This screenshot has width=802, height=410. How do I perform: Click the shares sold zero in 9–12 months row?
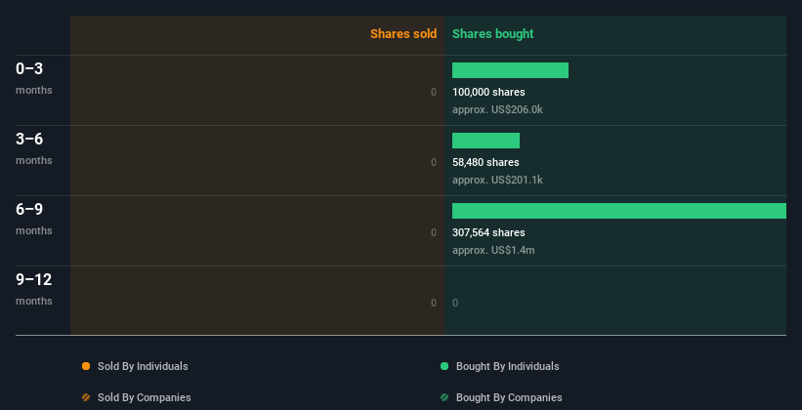pos(434,303)
